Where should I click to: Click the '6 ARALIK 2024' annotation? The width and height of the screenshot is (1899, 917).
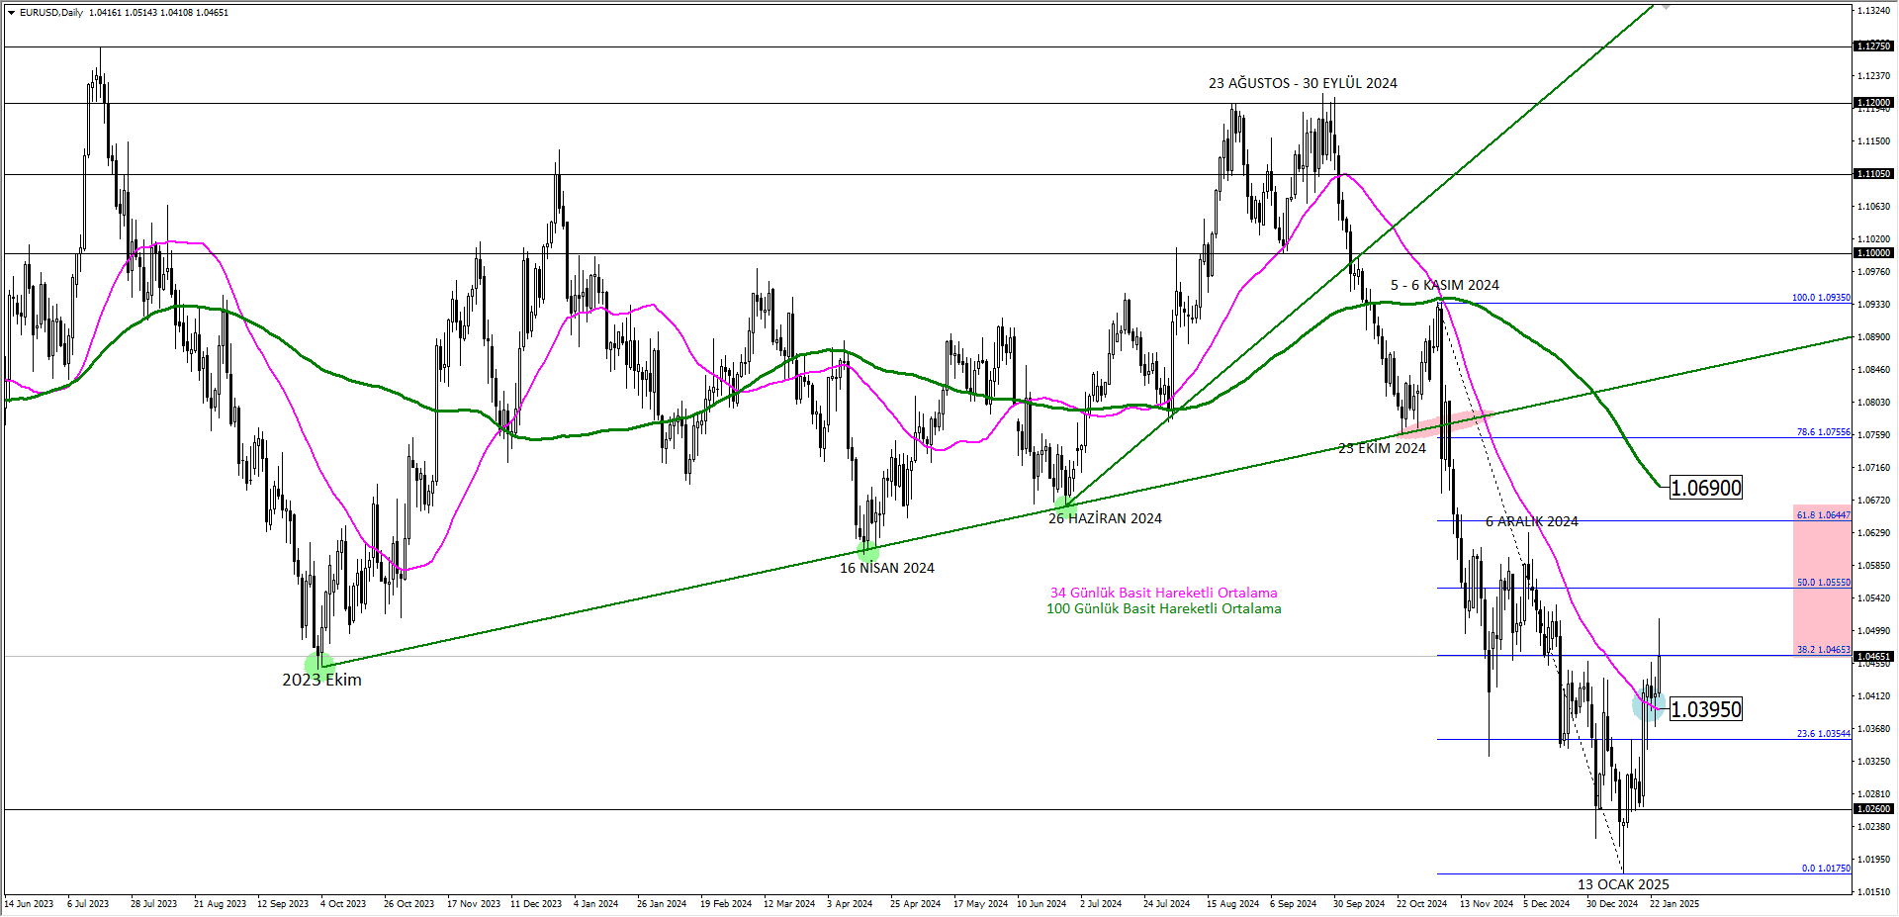pos(1531,521)
